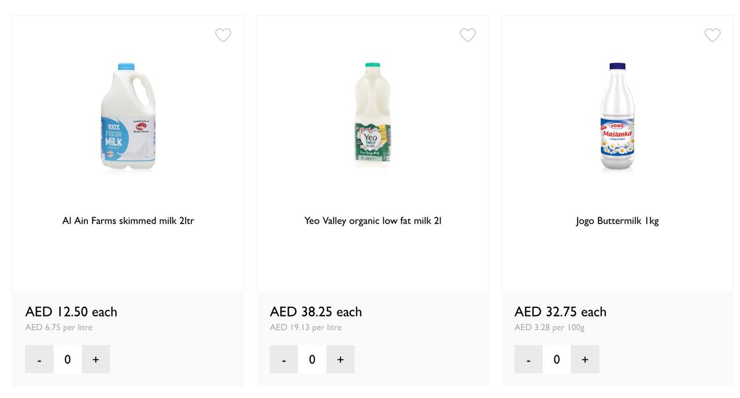The image size is (740, 398).
Task: Decrease Yeo Valley milk quantity
Action: point(284,359)
